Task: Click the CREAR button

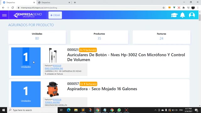Action: (55, 15)
